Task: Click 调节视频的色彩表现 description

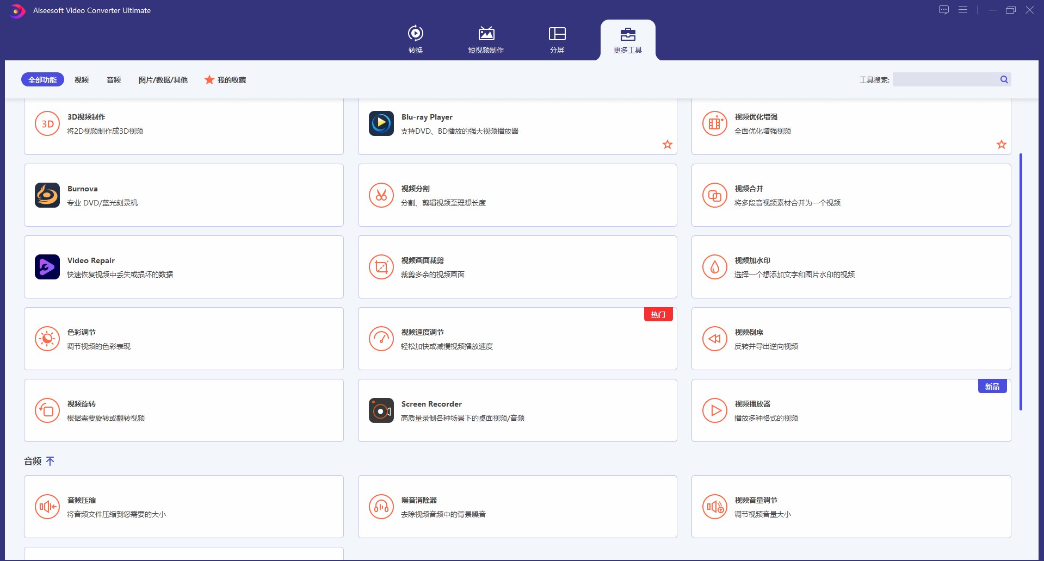Action: [98, 346]
